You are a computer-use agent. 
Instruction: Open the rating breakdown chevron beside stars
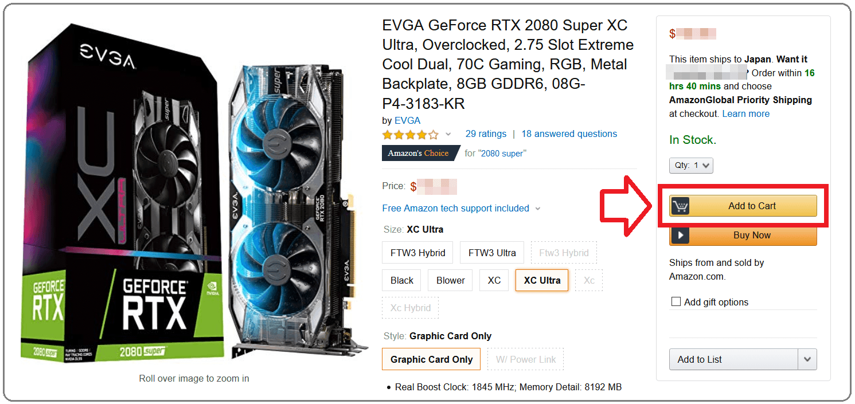[448, 135]
